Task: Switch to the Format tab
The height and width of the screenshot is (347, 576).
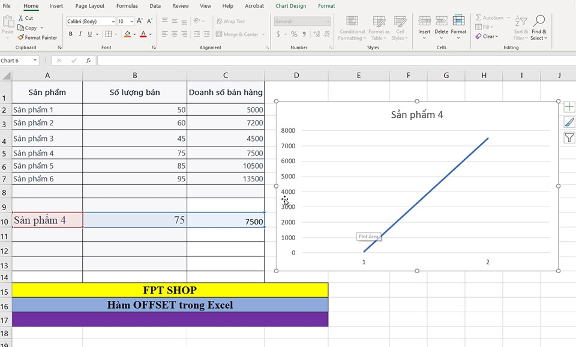Action: click(x=326, y=6)
